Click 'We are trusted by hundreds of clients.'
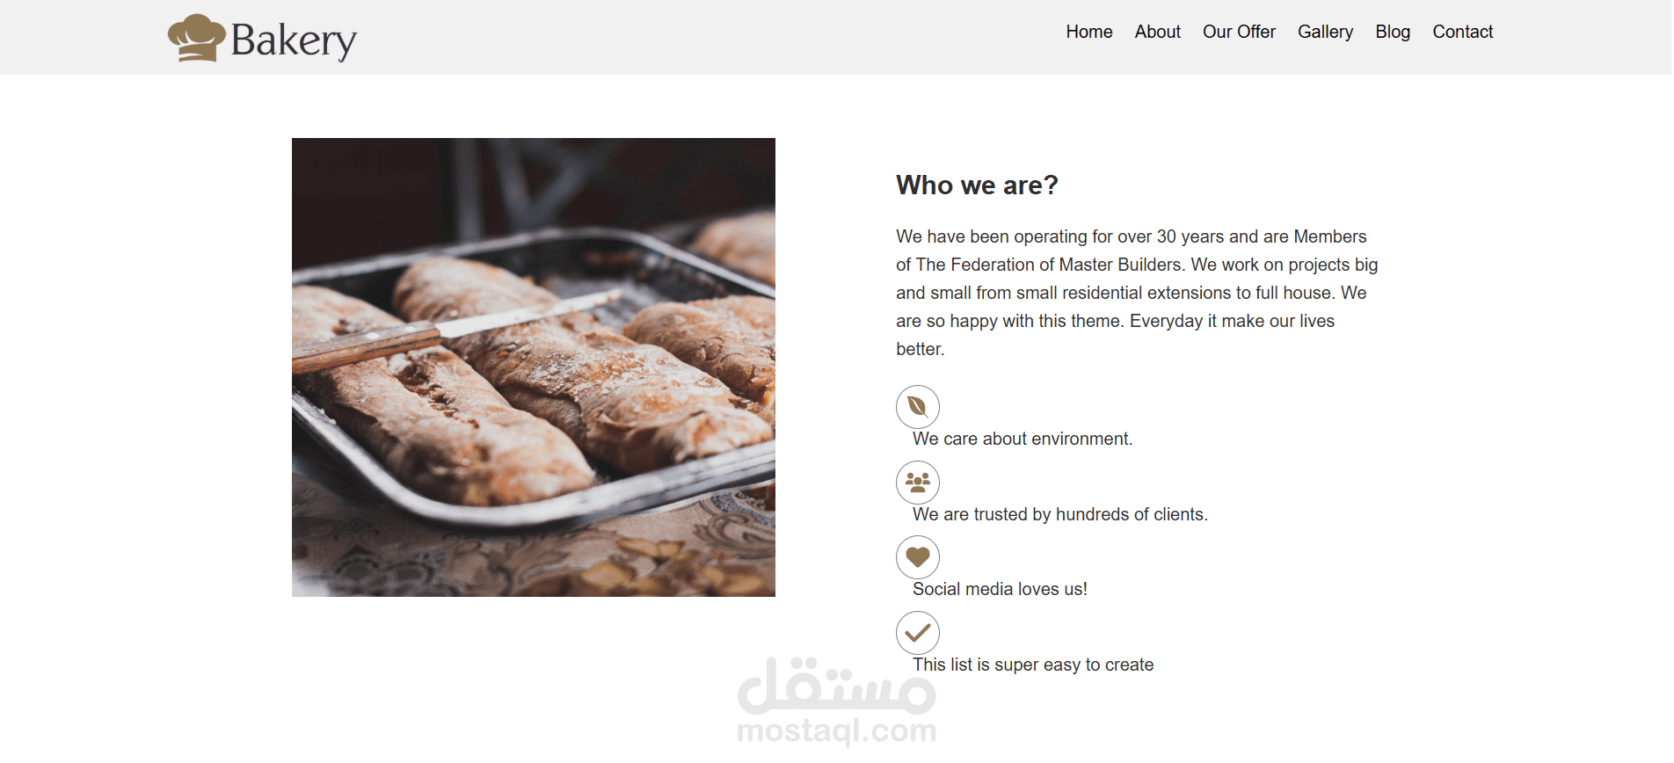The height and width of the screenshot is (763, 1674). point(1060,514)
